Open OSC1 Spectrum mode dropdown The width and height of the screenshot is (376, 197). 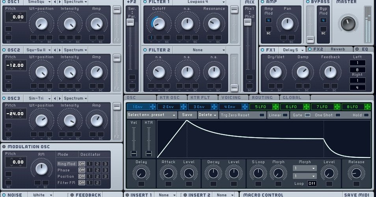[76, 2]
